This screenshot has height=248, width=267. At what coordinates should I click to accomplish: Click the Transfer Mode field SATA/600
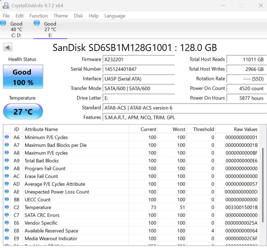139,89
